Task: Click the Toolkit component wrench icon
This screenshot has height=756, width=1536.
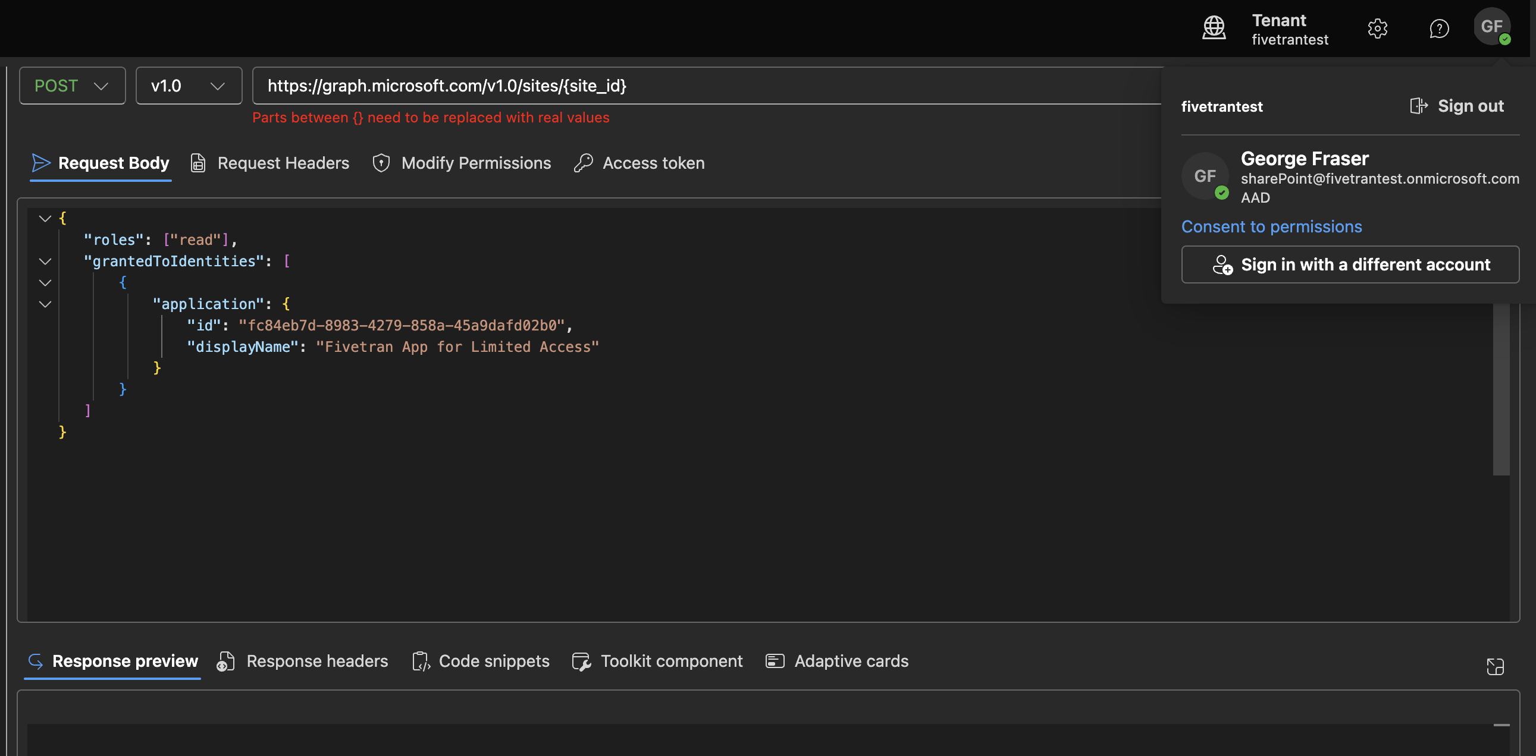Action: [x=581, y=661]
